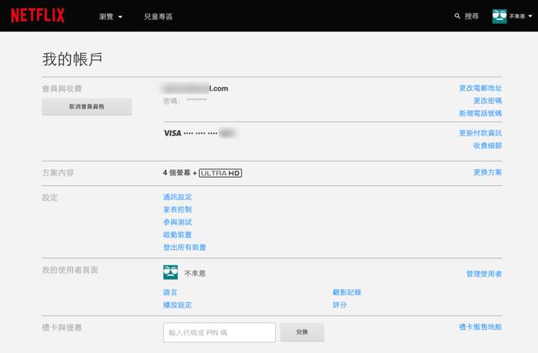Click 更改密碼 link
Screen dimensions: 538x353
pos(487,101)
